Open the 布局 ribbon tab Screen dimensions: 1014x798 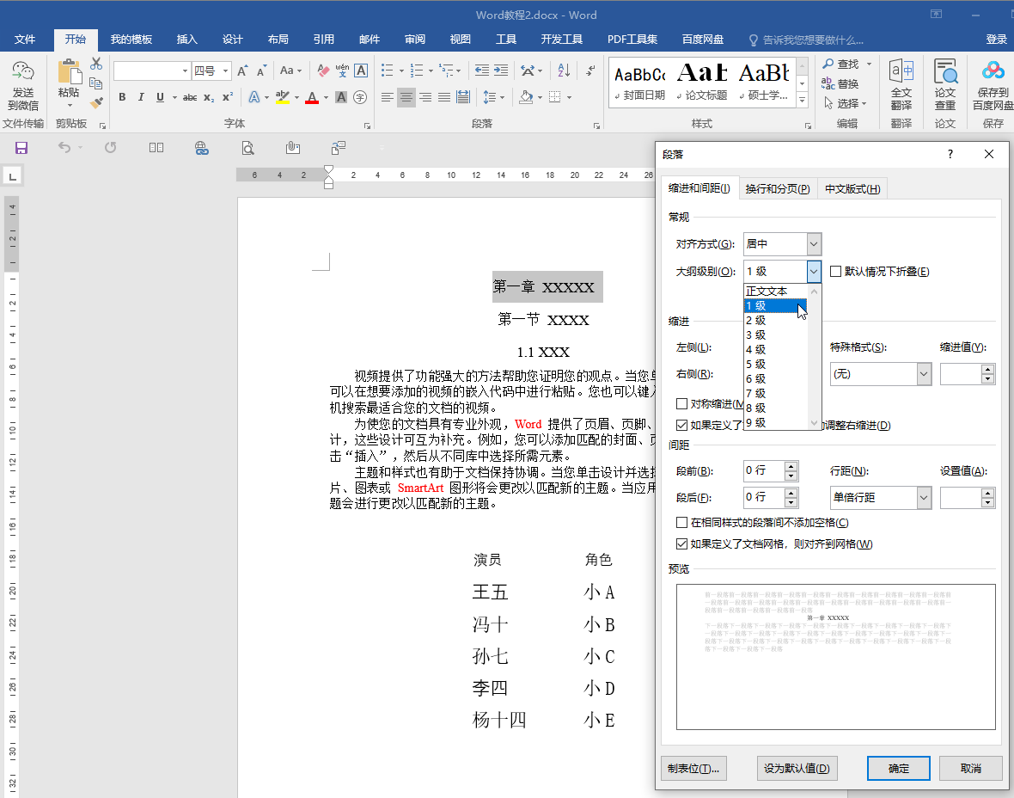[x=278, y=40]
